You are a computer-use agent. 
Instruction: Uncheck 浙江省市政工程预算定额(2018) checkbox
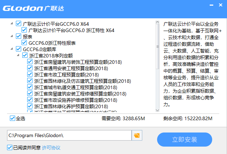point(30,75)
